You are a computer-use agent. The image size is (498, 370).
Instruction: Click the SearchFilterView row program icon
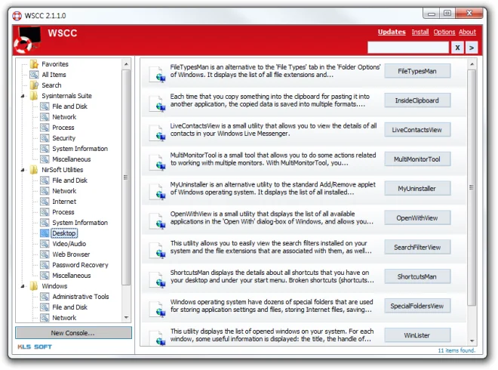[158, 250]
